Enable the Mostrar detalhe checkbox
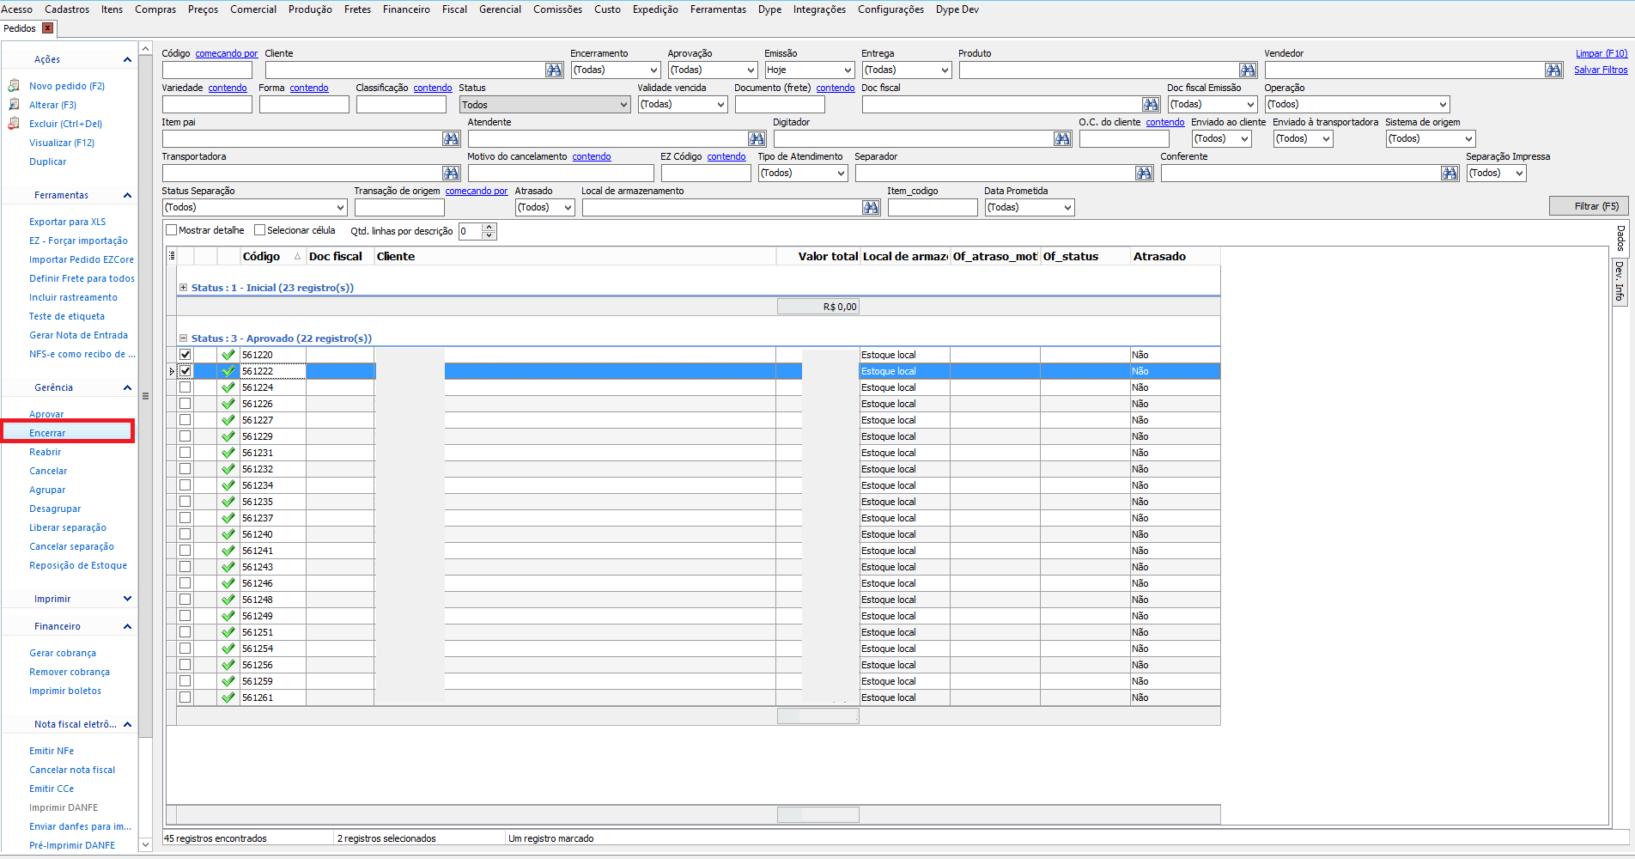The width and height of the screenshot is (1635, 859). click(172, 230)
